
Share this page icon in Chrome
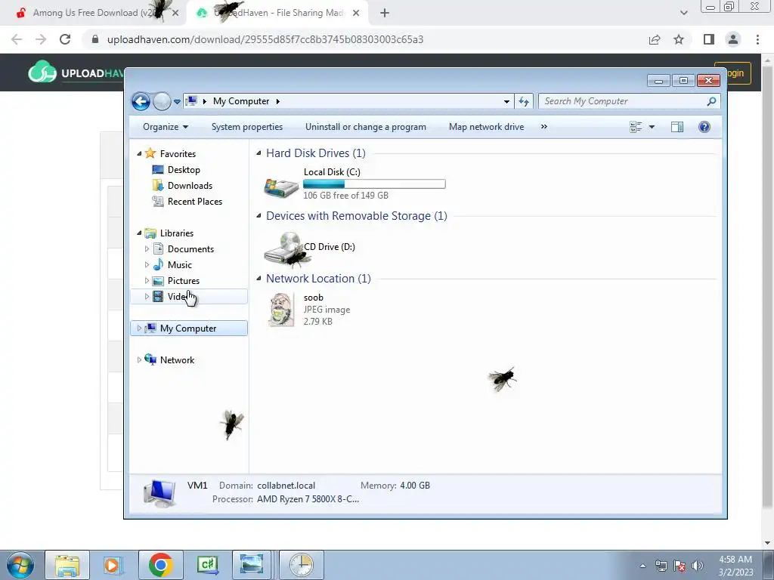point(655,39)
